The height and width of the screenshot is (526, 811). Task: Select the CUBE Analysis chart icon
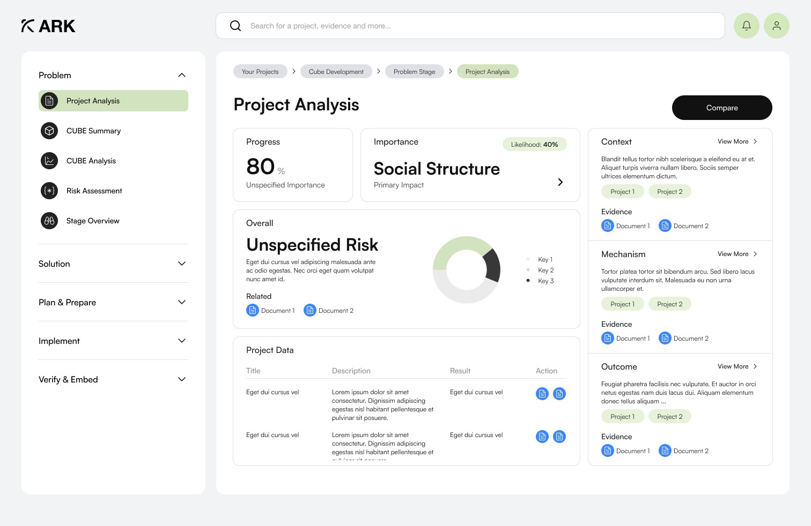point(49,161)
